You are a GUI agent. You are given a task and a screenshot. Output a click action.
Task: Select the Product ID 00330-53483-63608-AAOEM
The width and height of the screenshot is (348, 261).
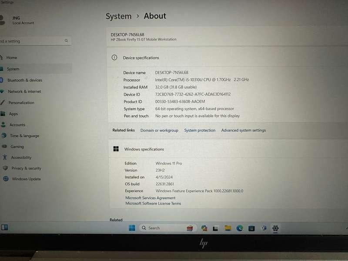180,101
